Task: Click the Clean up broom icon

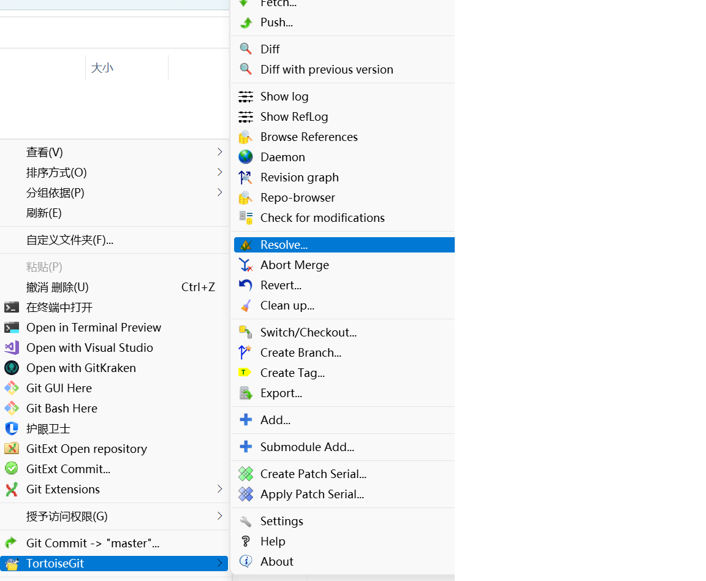Action: click(246, 306)
